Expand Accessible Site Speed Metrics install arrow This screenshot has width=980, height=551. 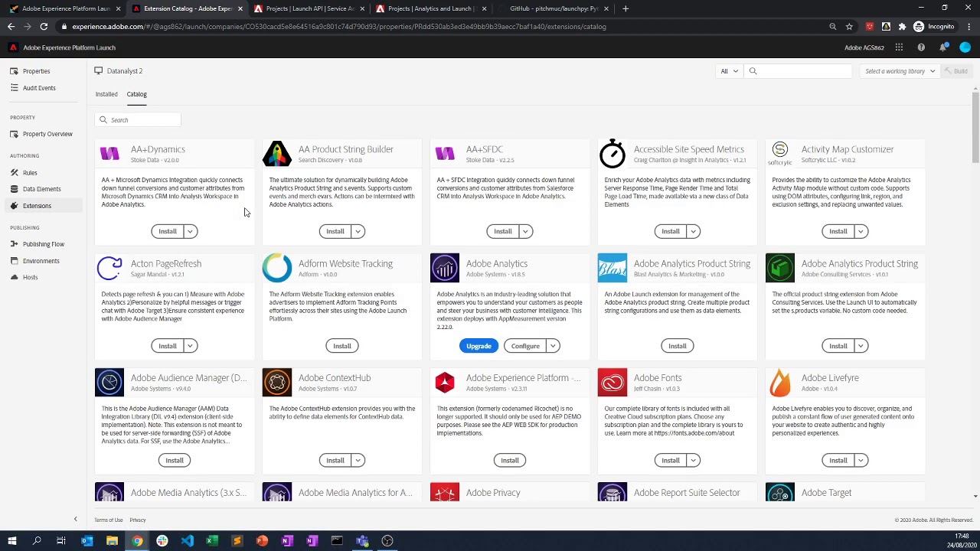(693, 231)
